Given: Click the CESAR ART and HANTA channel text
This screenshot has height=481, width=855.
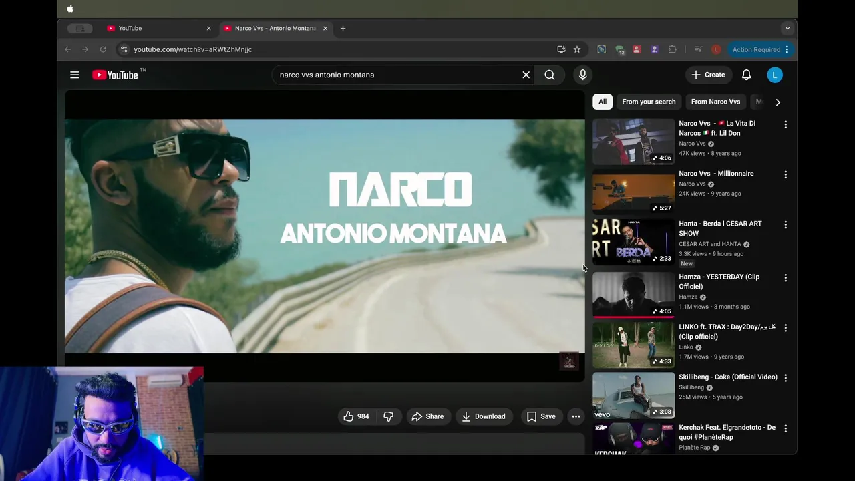Looking at the screenshot, I should [x=710, y=244].
